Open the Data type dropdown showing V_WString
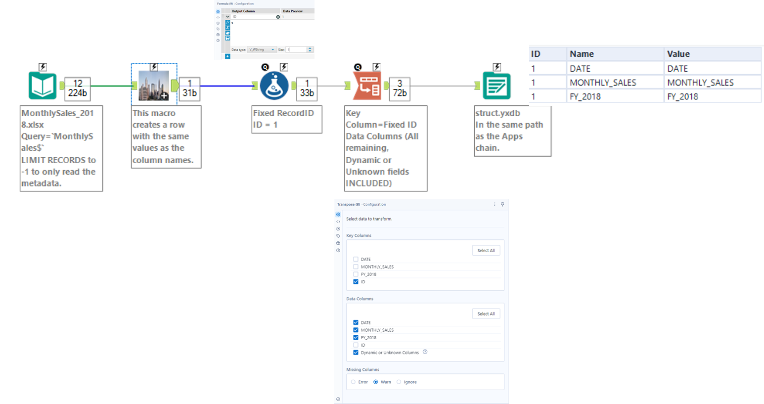 click(262, 49)
